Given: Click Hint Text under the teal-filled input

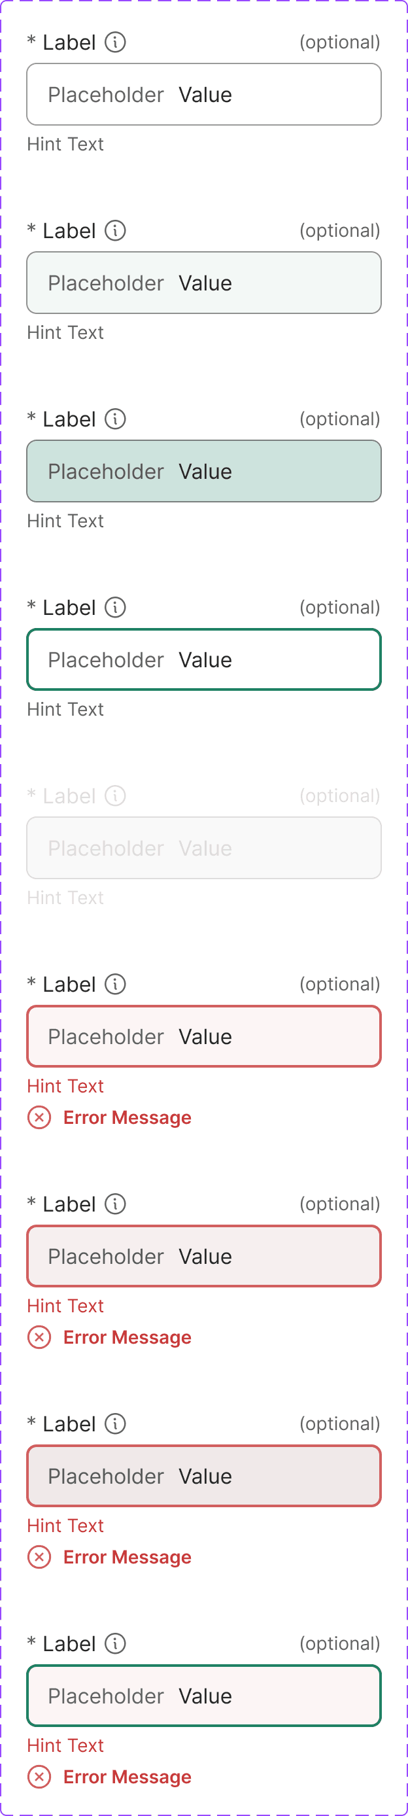Looking at the screenshot, I should tap(65, 521).
